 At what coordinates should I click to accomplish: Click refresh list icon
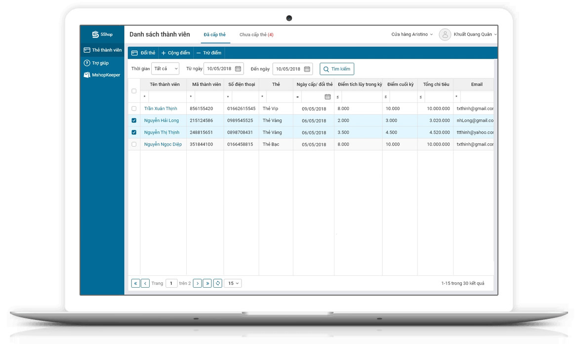click(x=218, y=283)
